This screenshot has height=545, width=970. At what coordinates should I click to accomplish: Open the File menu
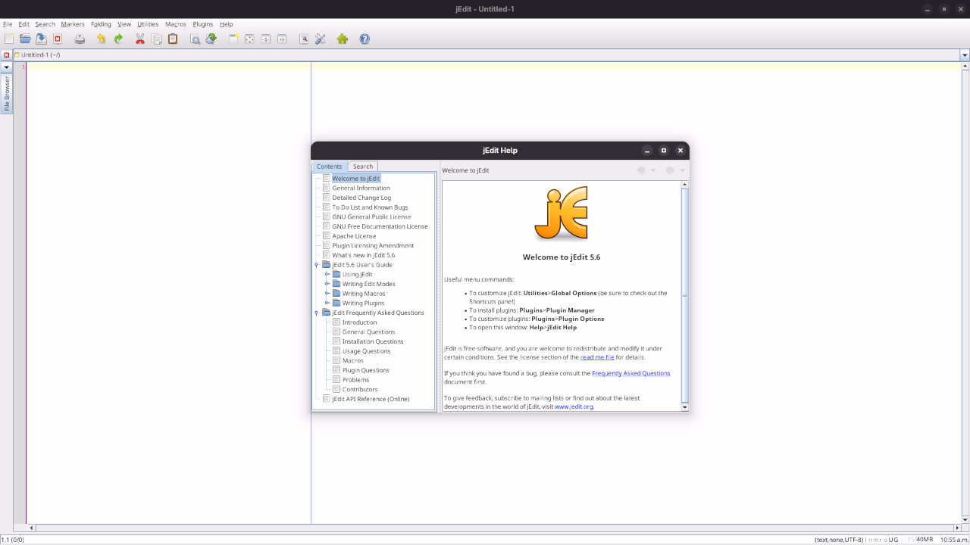pyautogui.click(x=8, y=24)
